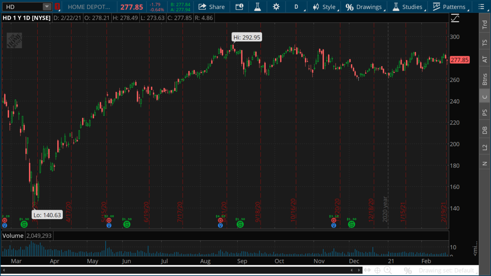The height and width of the screenshot is (276, 491).
Task: Click the Lo: 140.63 price bubble
Action: coord(47,215)
